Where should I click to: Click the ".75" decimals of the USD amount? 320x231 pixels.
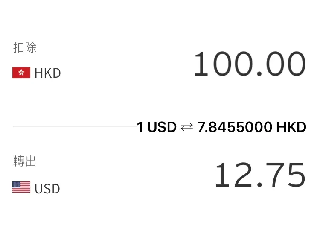coord(282,175)
